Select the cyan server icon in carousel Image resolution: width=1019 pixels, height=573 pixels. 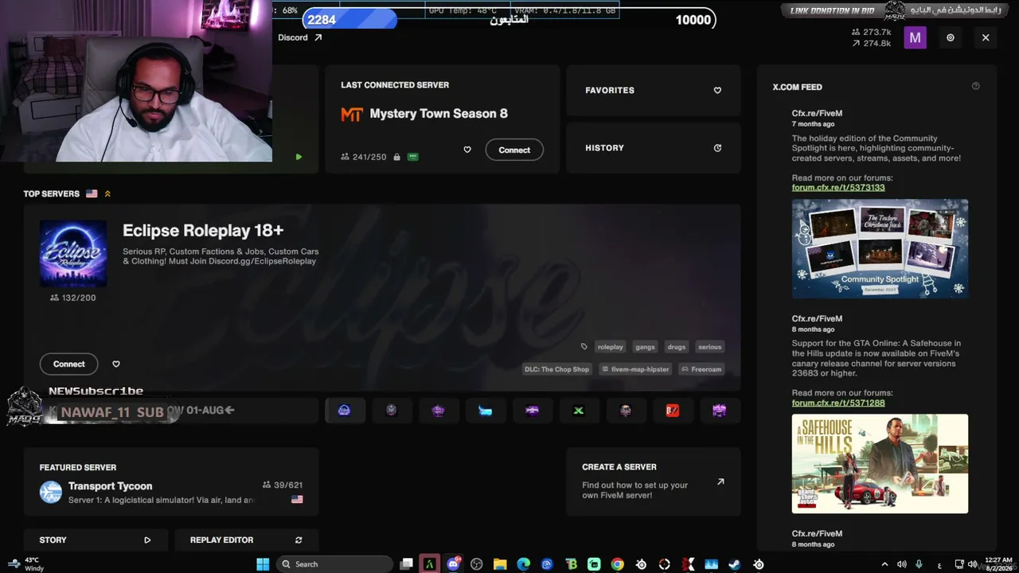click(485, 411)
